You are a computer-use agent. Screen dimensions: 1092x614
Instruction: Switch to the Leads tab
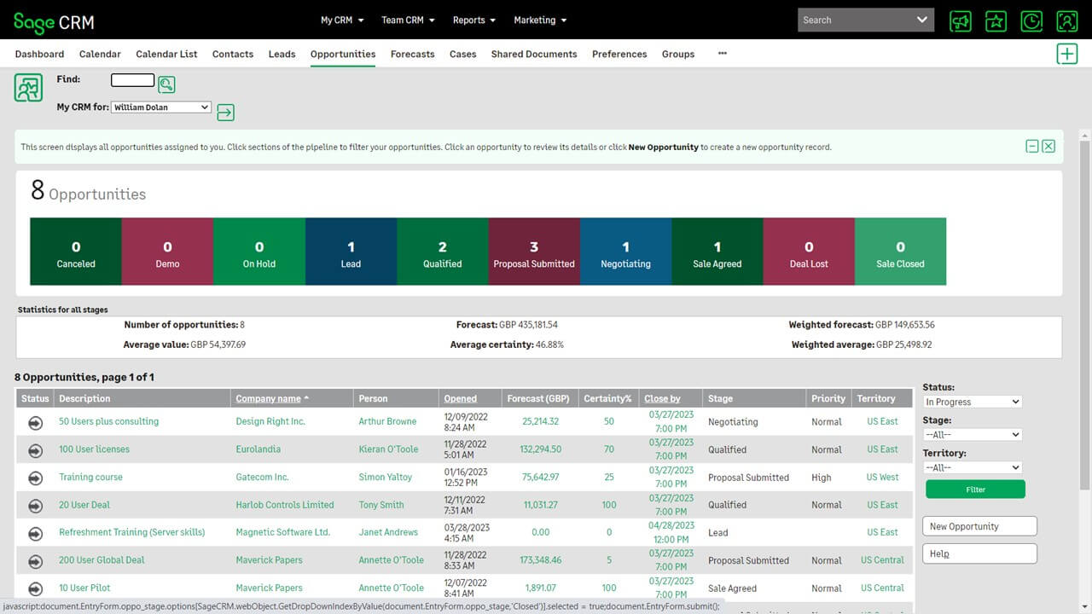pos(282,54)
